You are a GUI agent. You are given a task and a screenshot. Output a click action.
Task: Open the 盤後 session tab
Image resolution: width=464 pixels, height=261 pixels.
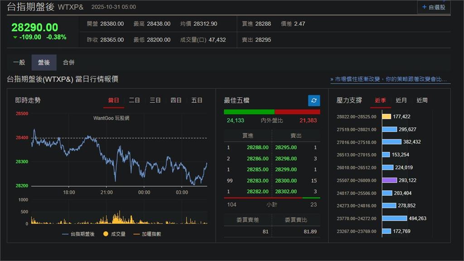pyautogui.click(x=44, y=63)
